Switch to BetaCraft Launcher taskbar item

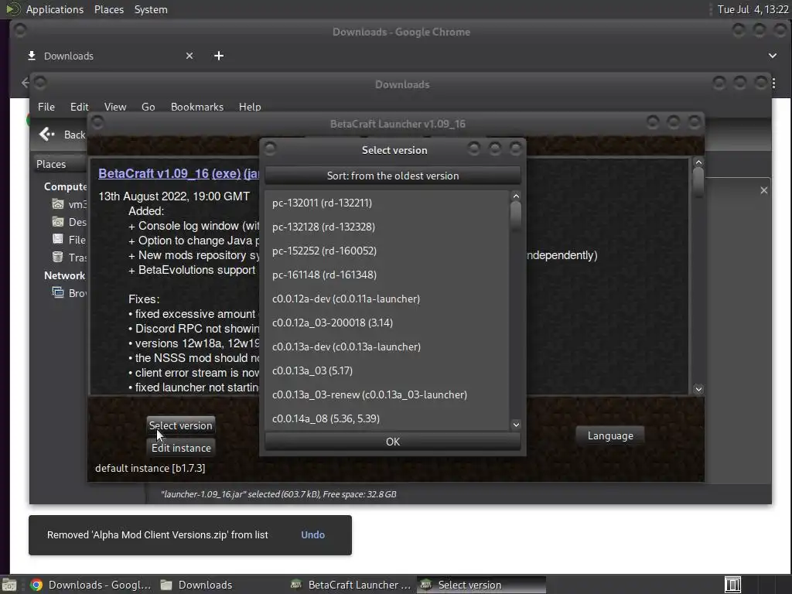pyautogui.click(x=352, y=585)
